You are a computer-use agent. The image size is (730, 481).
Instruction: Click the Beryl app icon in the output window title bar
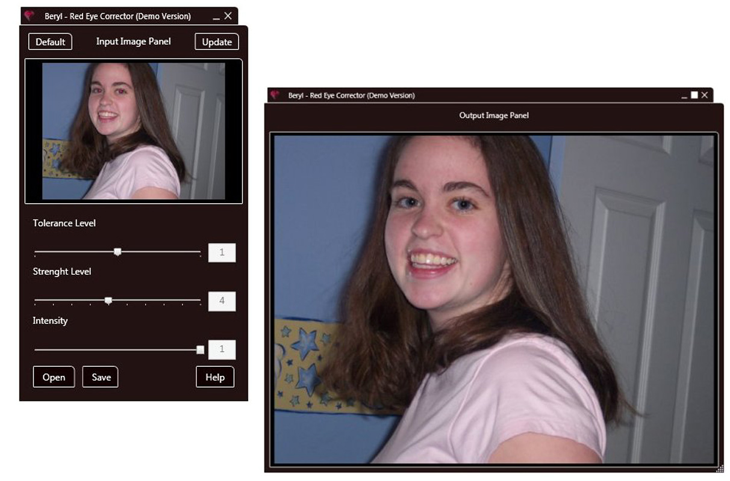point(275,95)
